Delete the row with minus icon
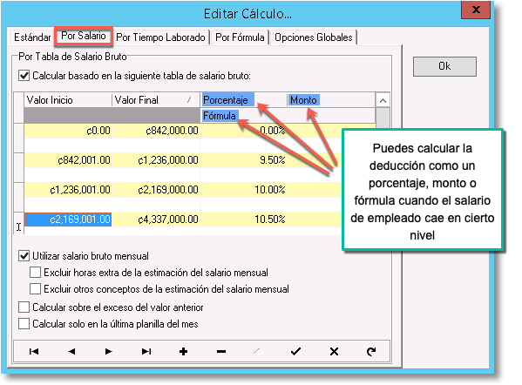Screen dimensions: 522x385 (221, 351)
